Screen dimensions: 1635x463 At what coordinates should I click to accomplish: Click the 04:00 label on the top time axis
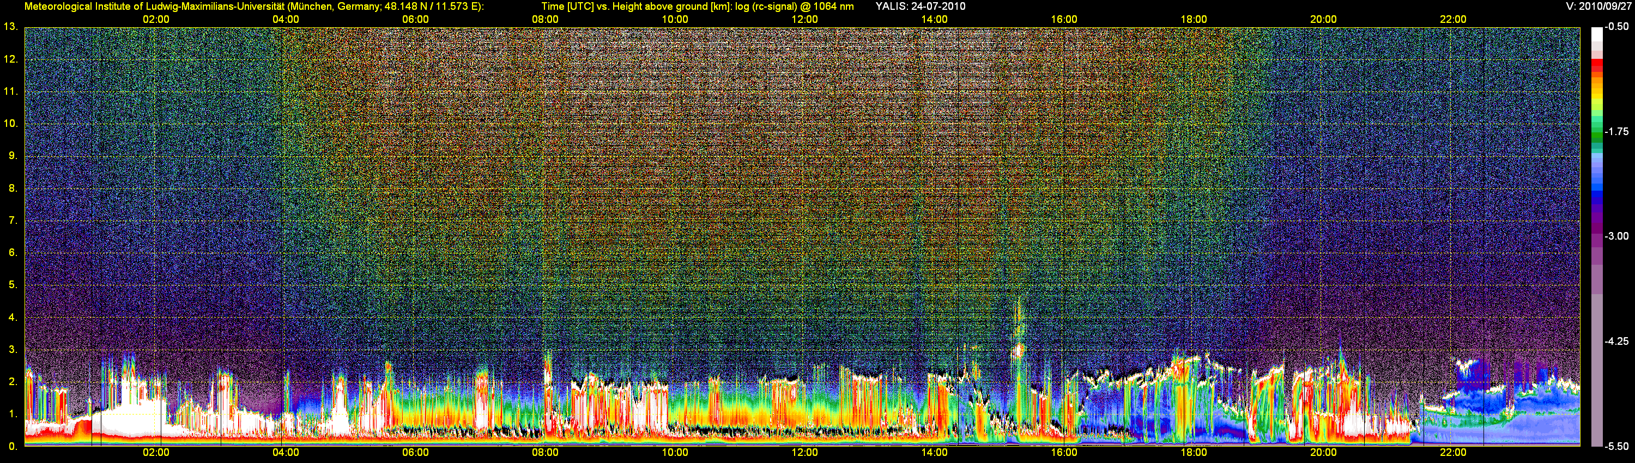(x=286, y=19)
